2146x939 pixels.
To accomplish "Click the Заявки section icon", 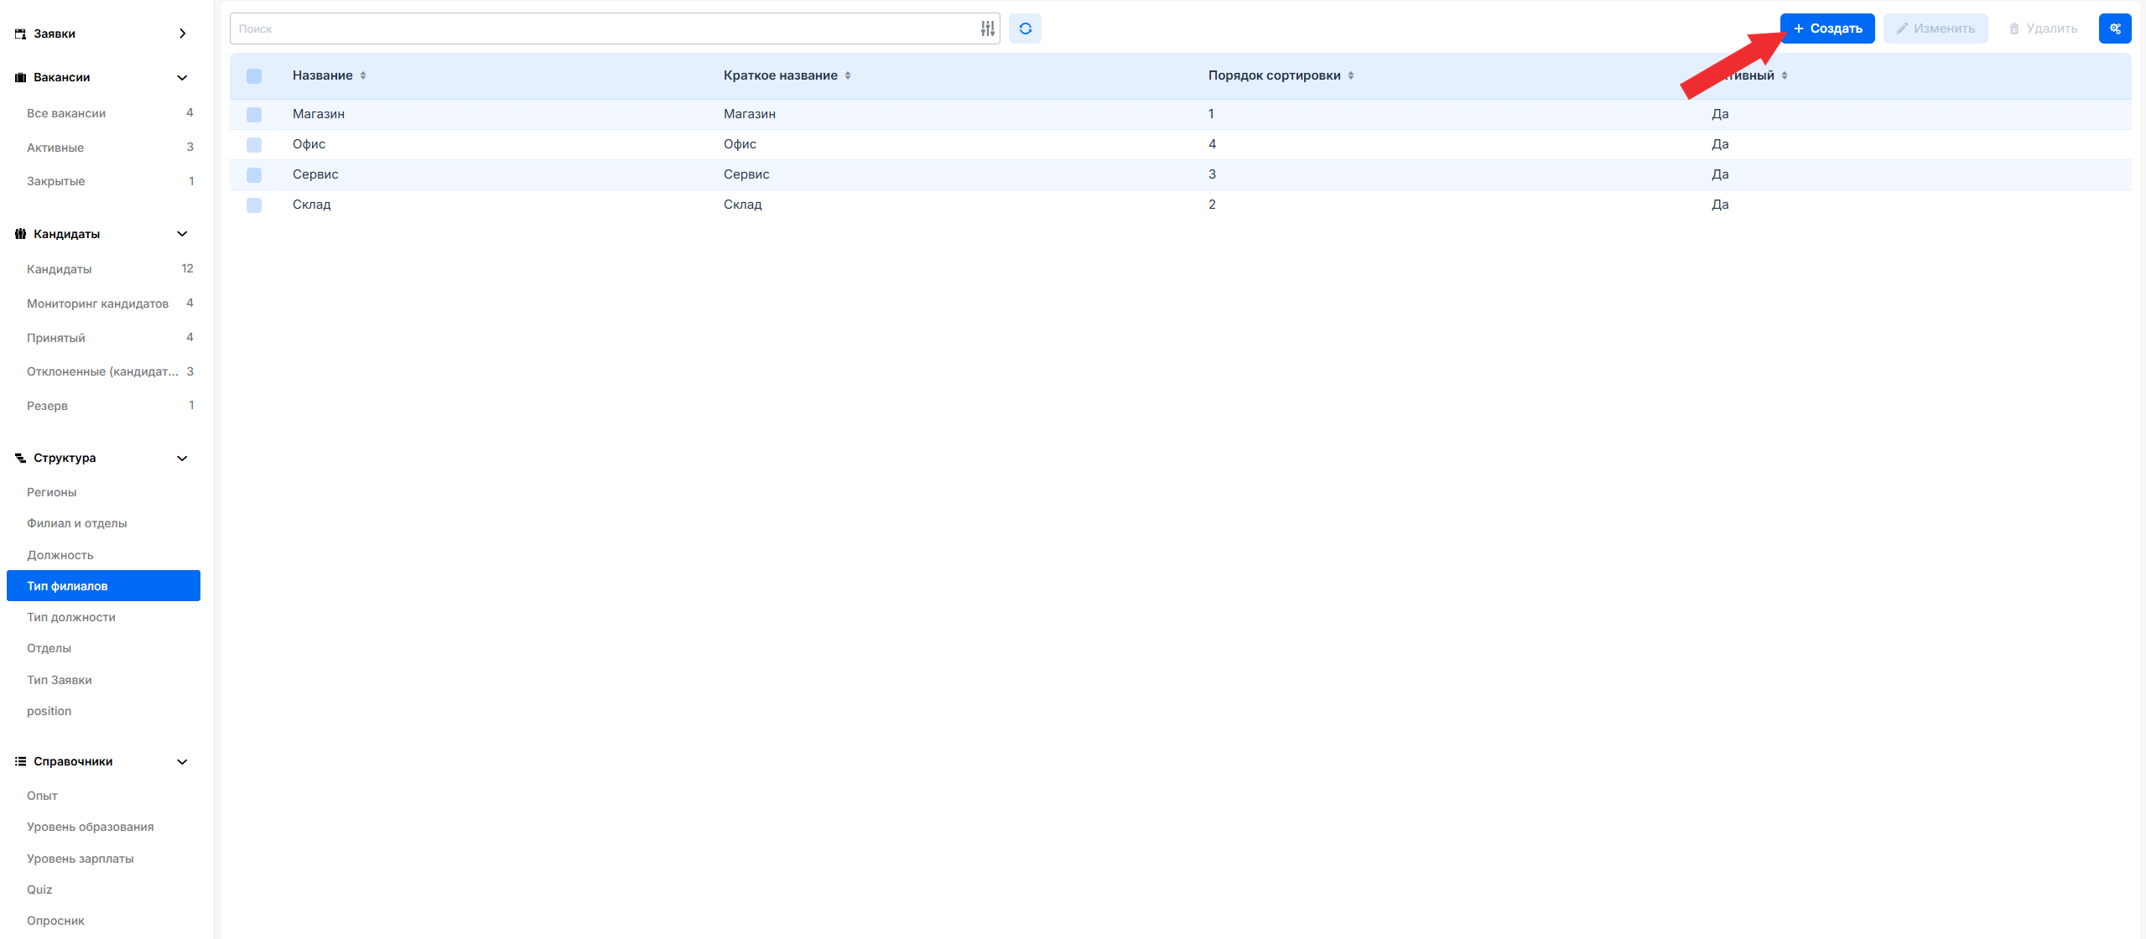I will pyautogui.click(x=20, y=34).
